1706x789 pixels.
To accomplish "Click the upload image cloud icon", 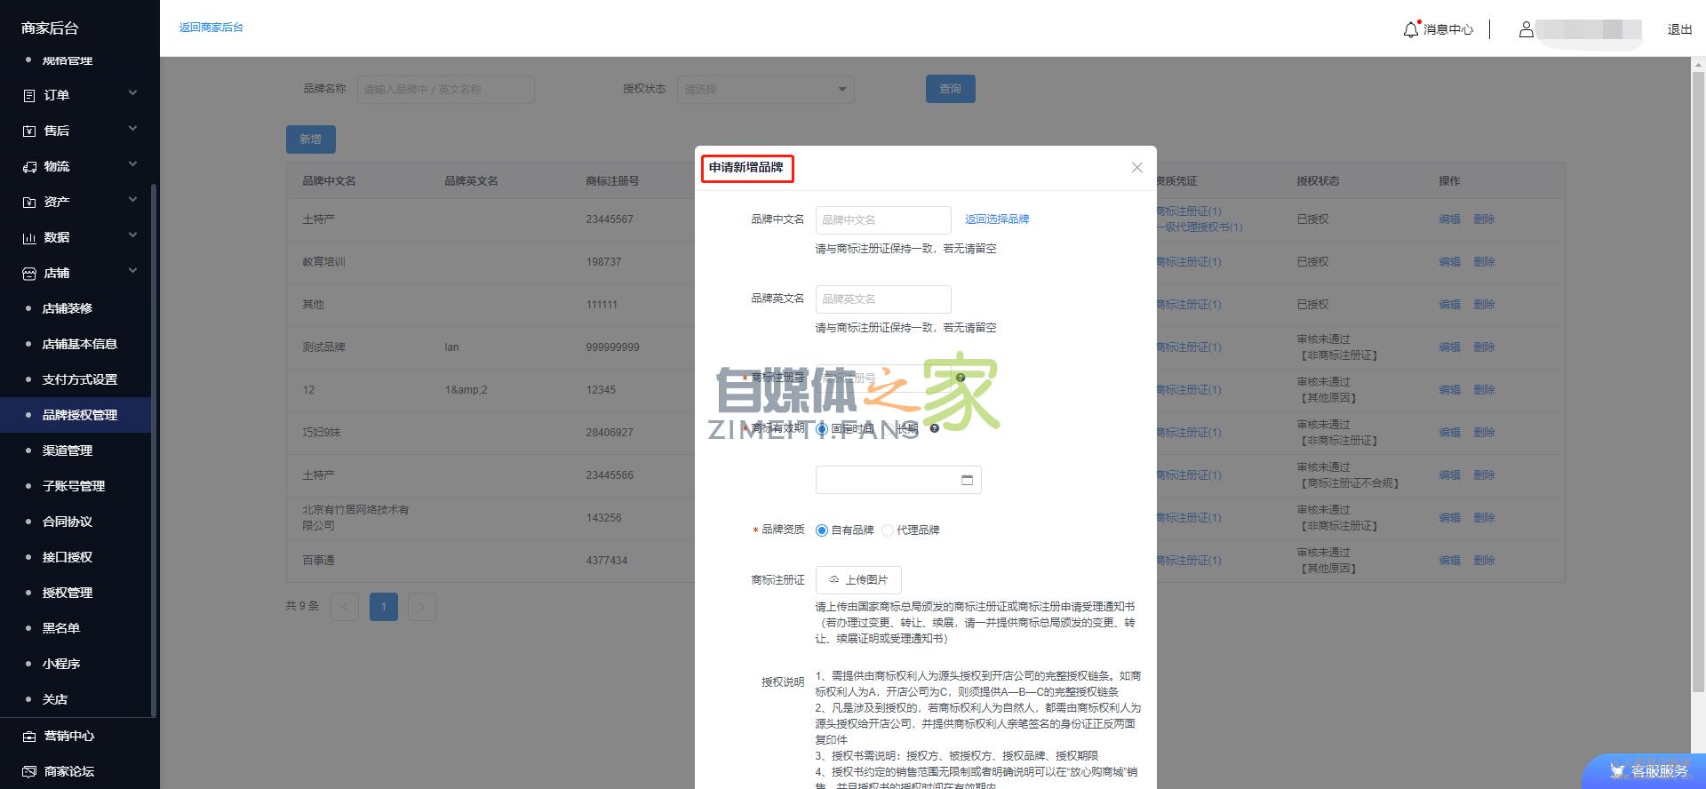I will 833,580.
